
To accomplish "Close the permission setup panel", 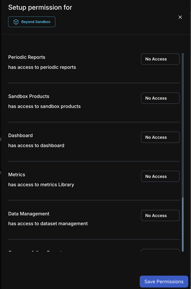I will (x=180, y=17).
